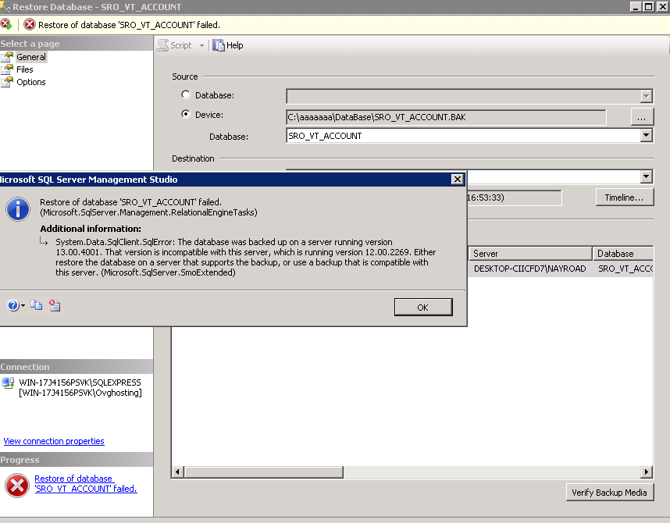This screenshot has width=670, height=523.
Task: Select the Database source radio button
Action: click(x=185, y=94)
